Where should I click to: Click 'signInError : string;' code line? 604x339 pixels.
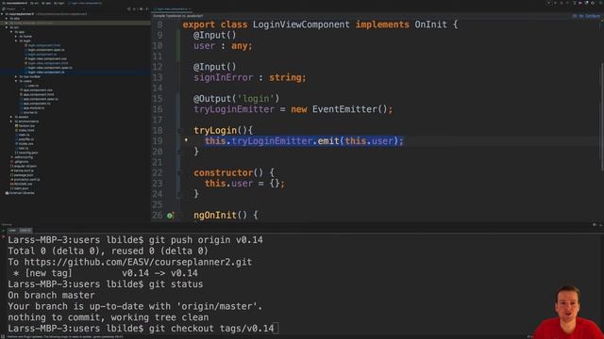(250, 77)
